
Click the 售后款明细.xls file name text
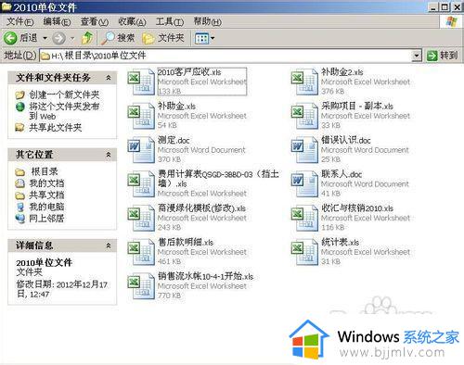click(186, 242)
